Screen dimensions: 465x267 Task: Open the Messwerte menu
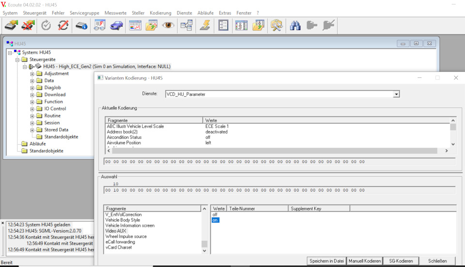[115, 13]
